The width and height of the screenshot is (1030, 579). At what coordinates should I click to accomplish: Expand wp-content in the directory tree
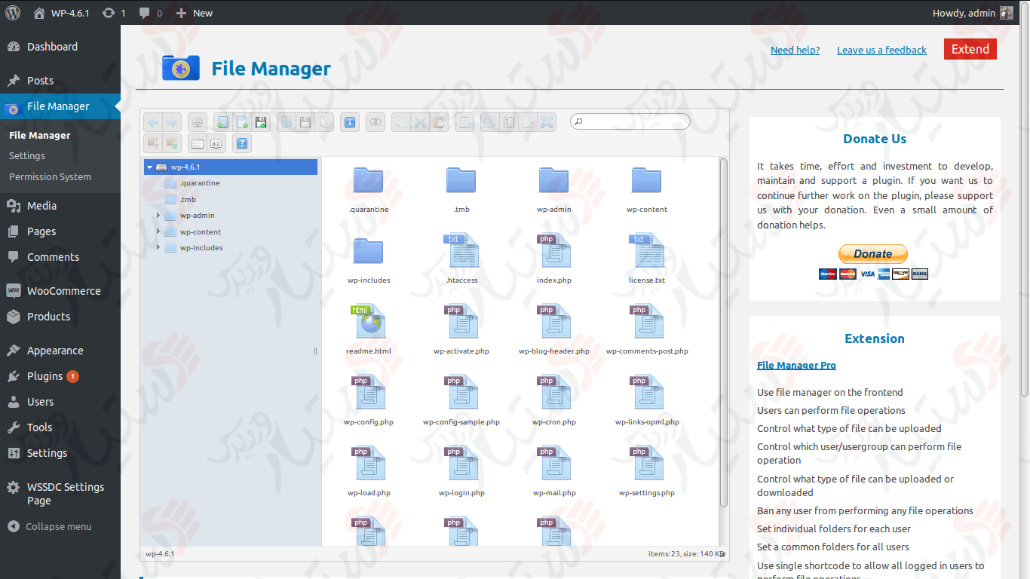point(158,231)
